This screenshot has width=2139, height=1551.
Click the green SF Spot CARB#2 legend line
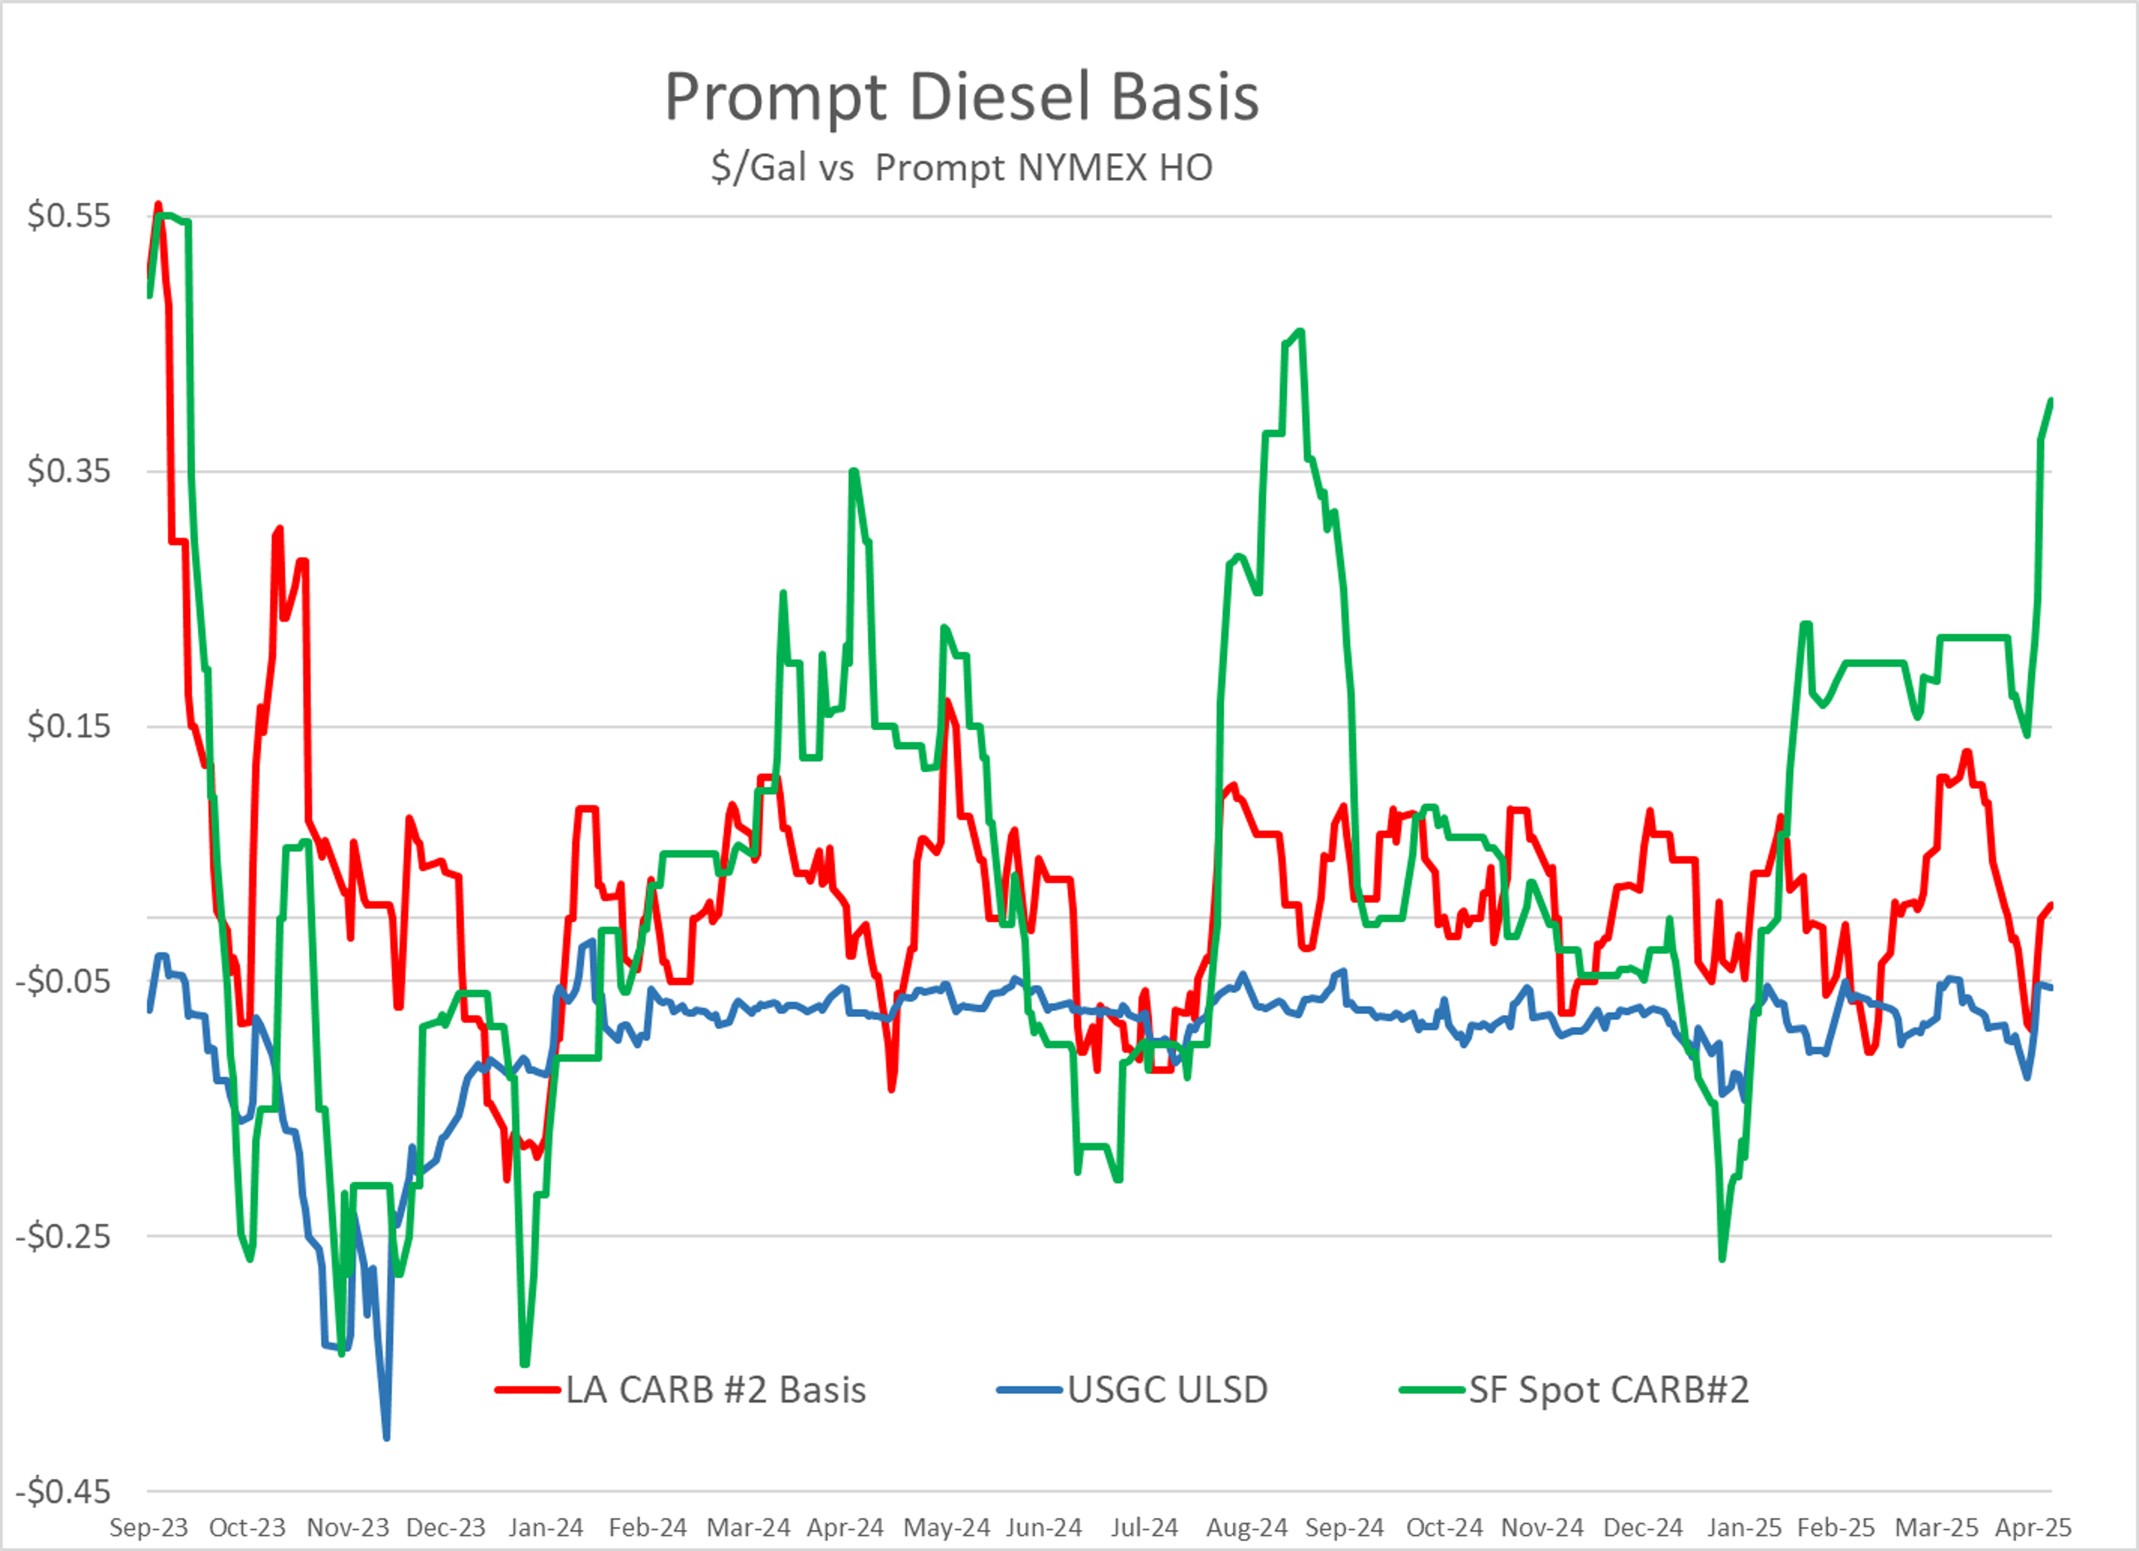click(1432, 1390)
